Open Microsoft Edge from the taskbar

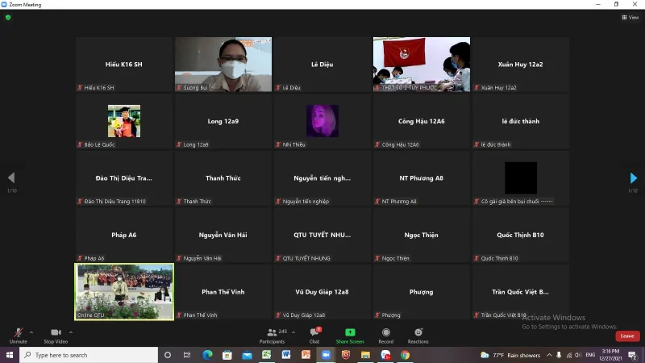207,355
